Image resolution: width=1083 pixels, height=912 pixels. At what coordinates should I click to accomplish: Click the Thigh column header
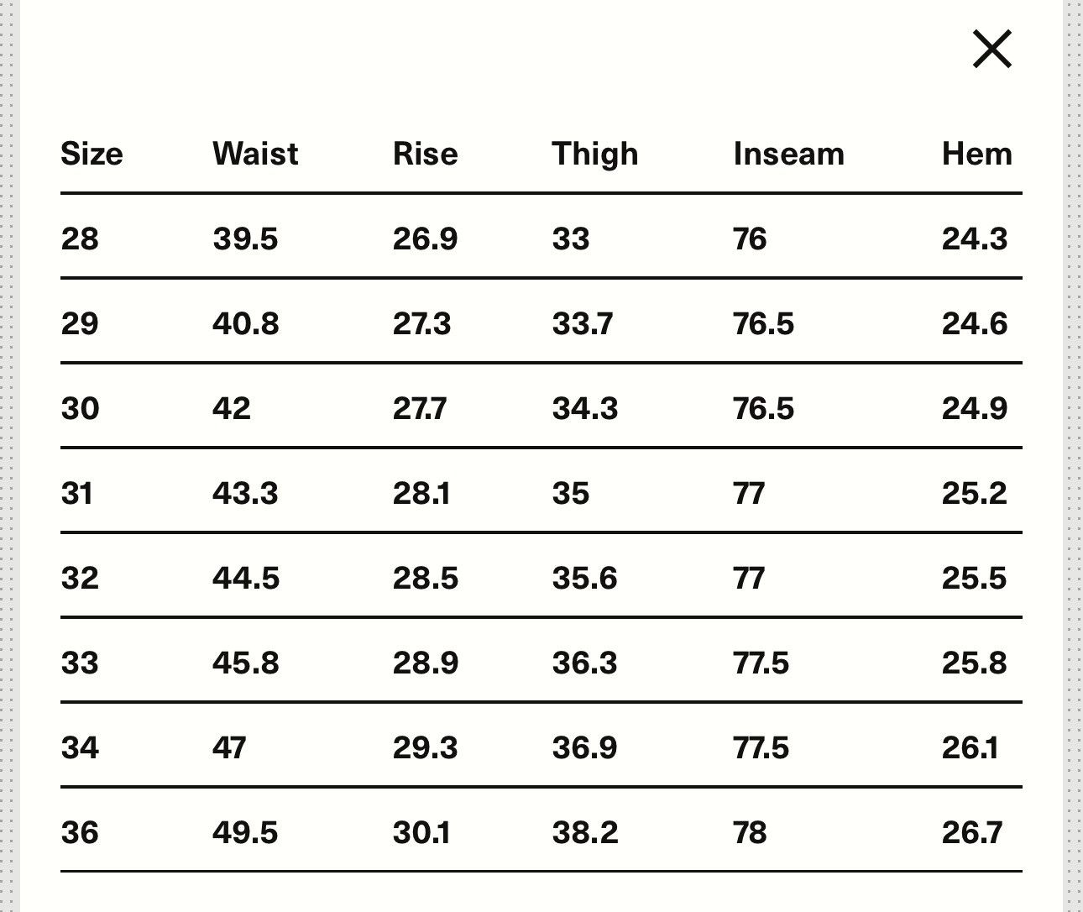click(595, 155)
